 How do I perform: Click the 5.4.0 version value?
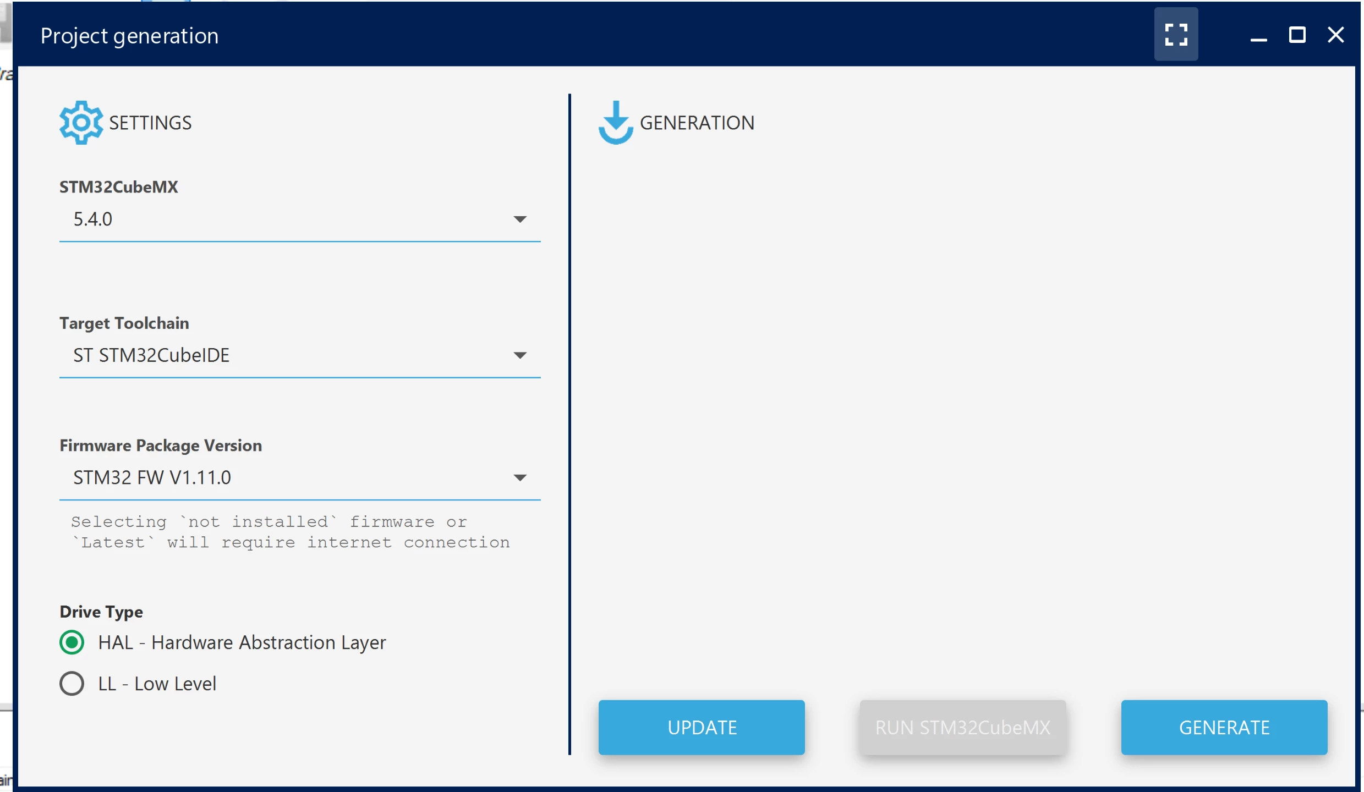[93, 219]
